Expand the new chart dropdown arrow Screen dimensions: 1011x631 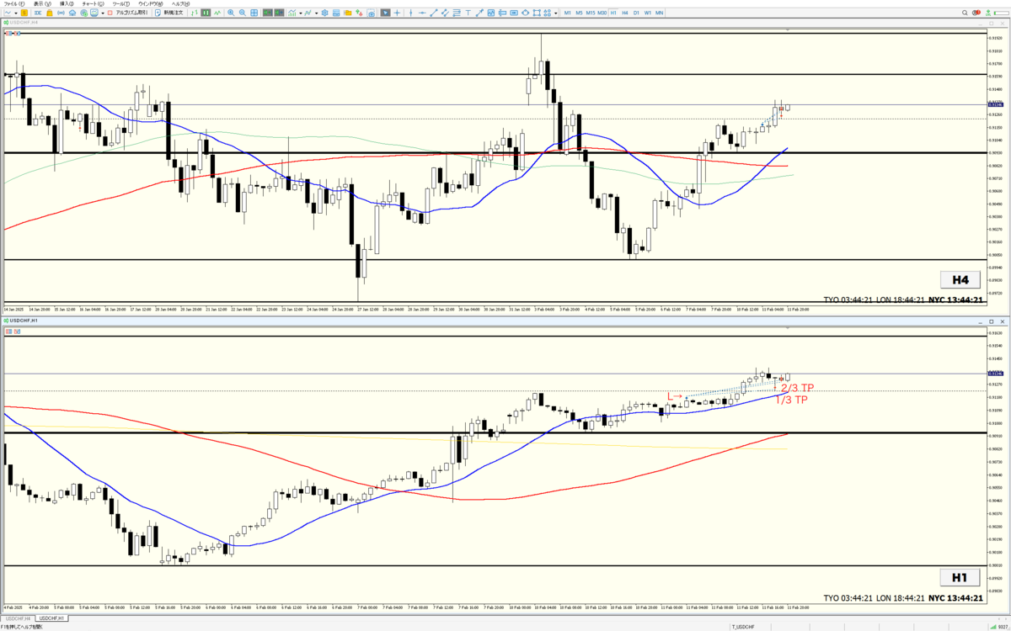click(16, 13)
